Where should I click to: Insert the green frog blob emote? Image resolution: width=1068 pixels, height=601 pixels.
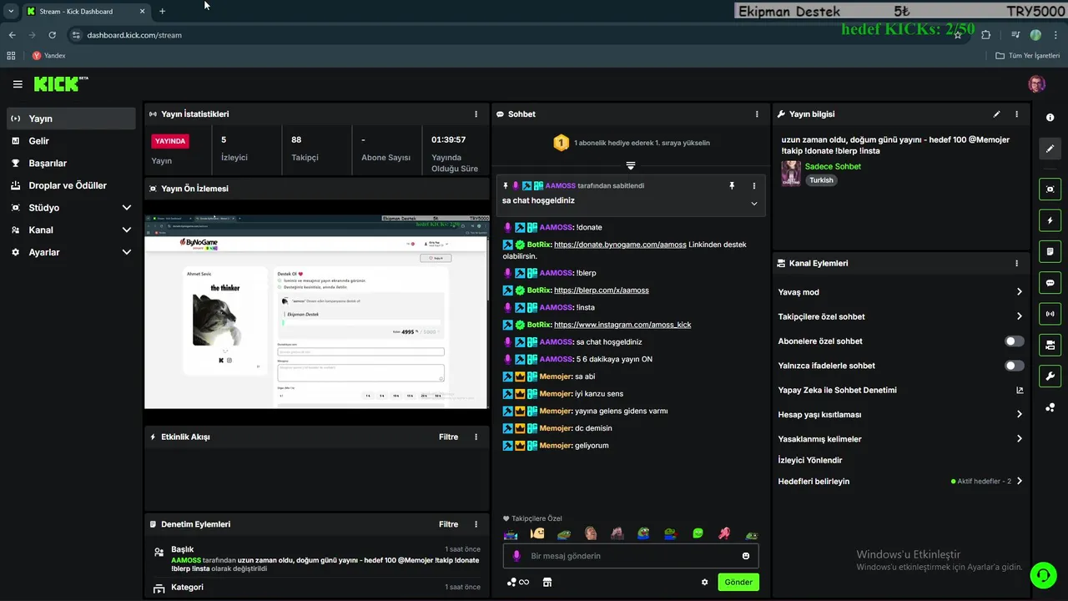(x=698, y=533)
